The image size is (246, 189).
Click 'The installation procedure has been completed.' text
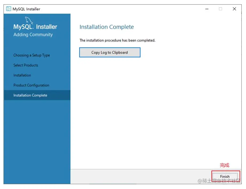pos(117,40)
